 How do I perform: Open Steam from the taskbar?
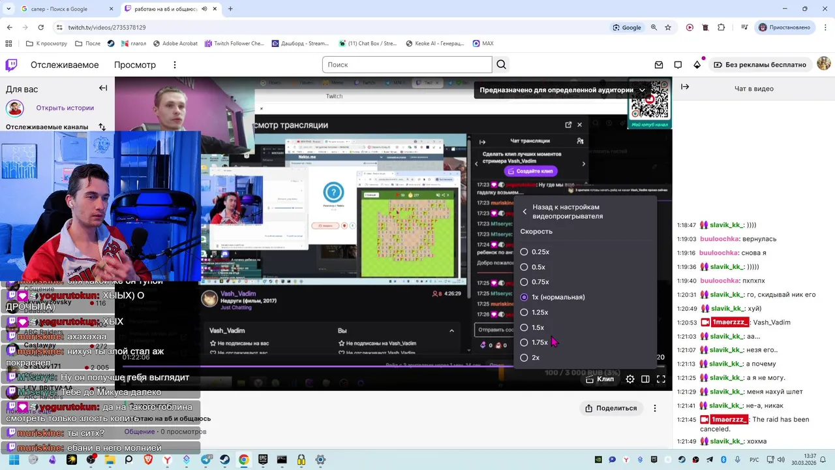224,460
